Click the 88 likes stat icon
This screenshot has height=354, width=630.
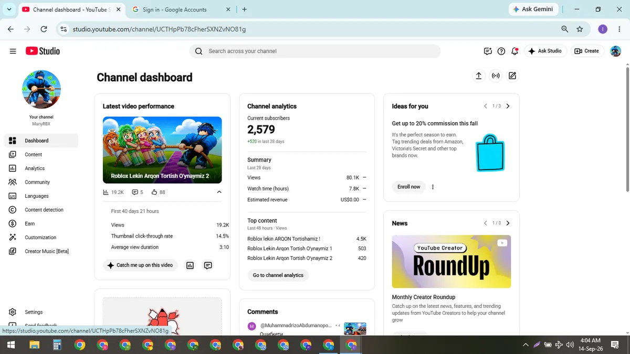point(154,192)
